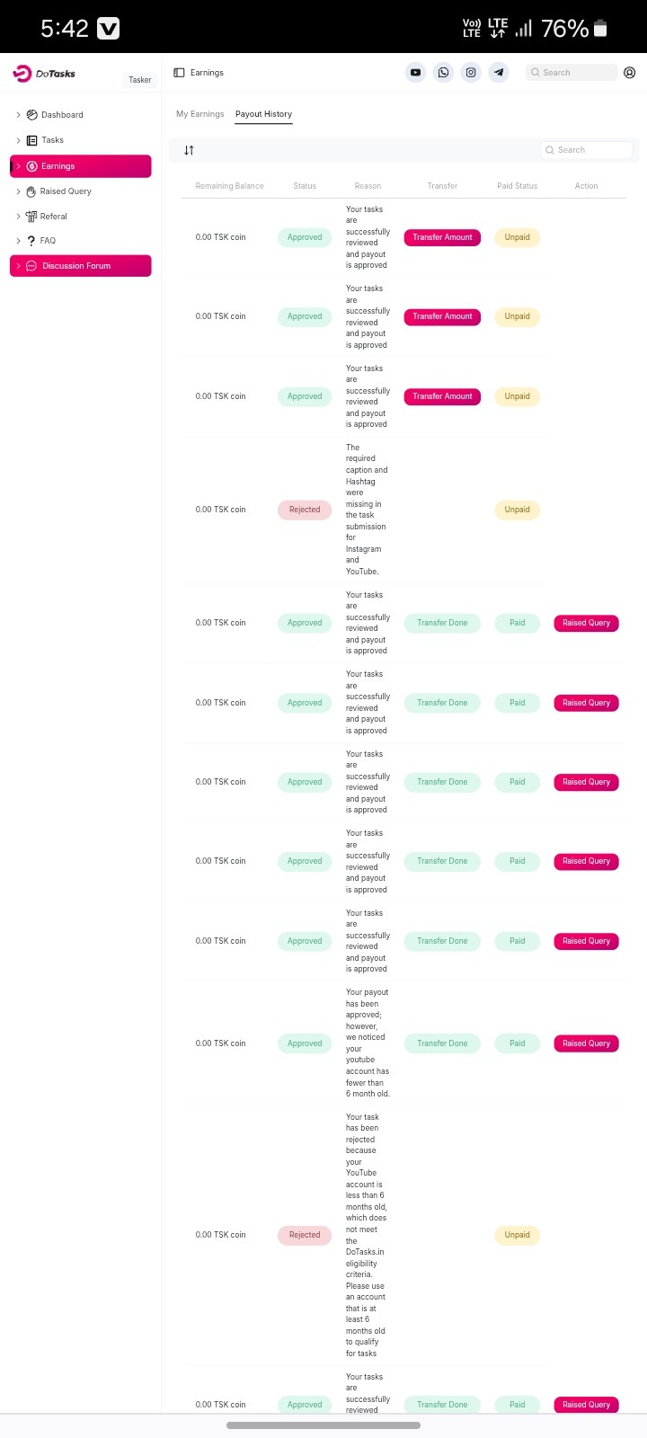Open the Instagram icon link
Viewport: 647px width, 1438px height.
click(x=471, y=73)
